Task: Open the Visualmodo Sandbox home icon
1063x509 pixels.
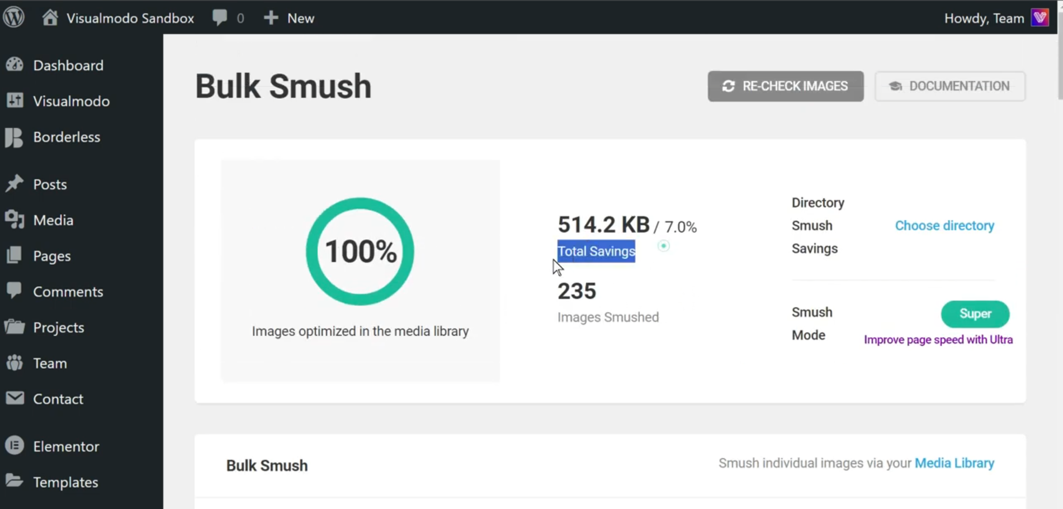Action: click(x=50, y=18)
